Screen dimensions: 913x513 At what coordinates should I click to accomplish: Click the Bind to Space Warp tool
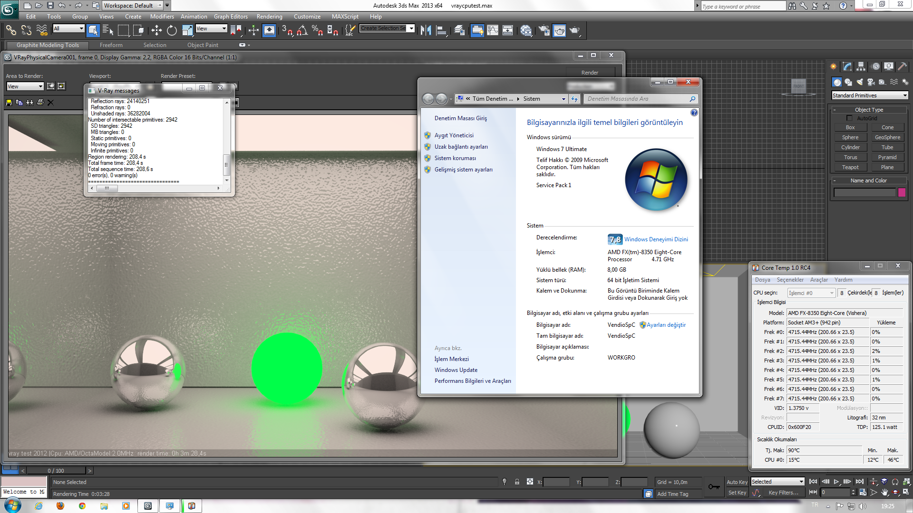(x=42, y=30)
